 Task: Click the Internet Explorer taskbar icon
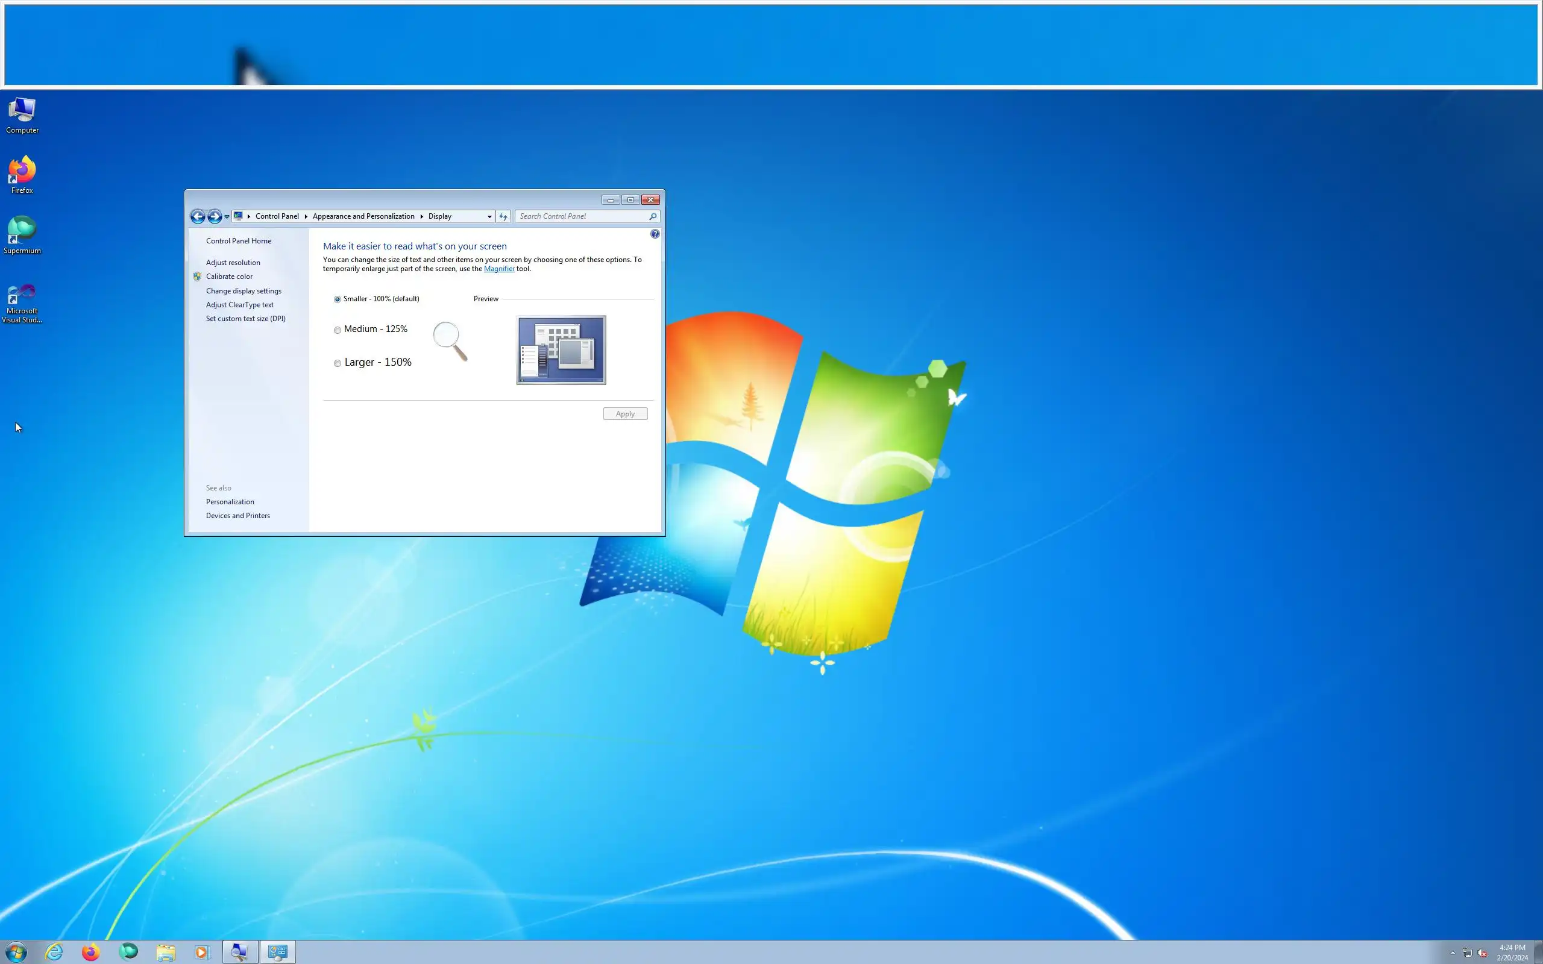54,952
